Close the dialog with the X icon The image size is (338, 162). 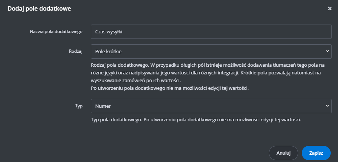(x=330, y=9)
